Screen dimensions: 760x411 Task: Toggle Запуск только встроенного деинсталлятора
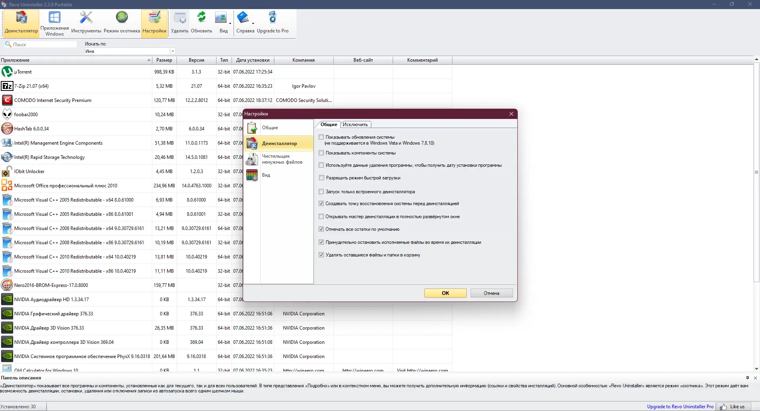(x=321, y=192)
